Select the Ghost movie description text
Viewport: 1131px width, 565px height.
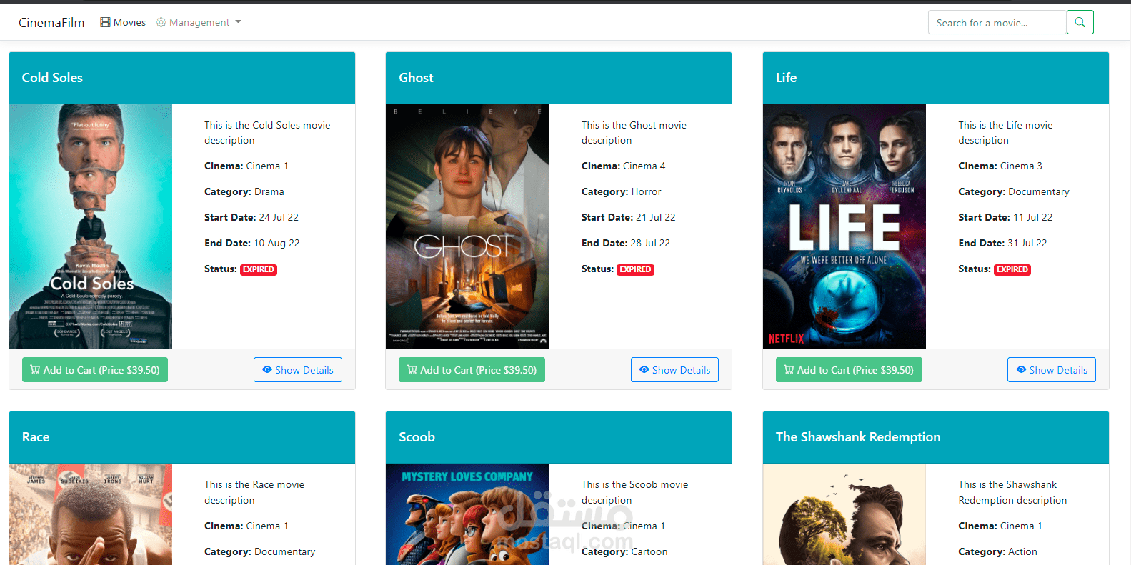point(634,133)
